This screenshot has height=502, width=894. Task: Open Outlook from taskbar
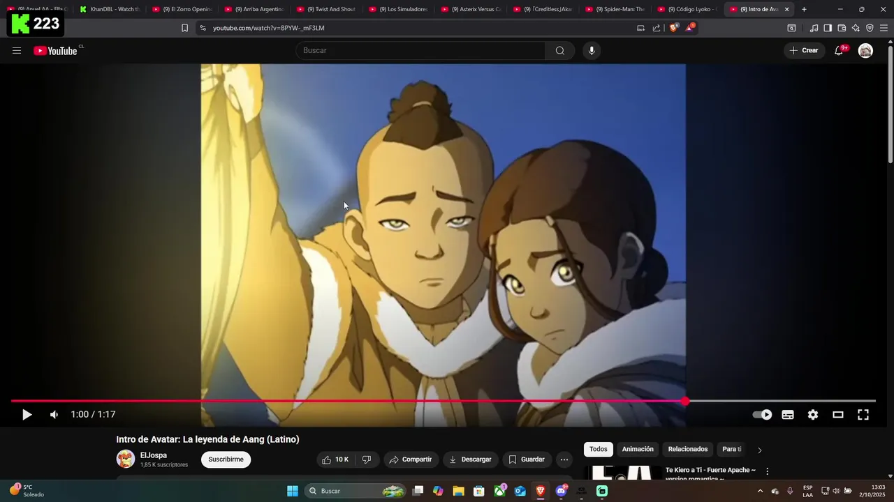click(x=520, y=491)
